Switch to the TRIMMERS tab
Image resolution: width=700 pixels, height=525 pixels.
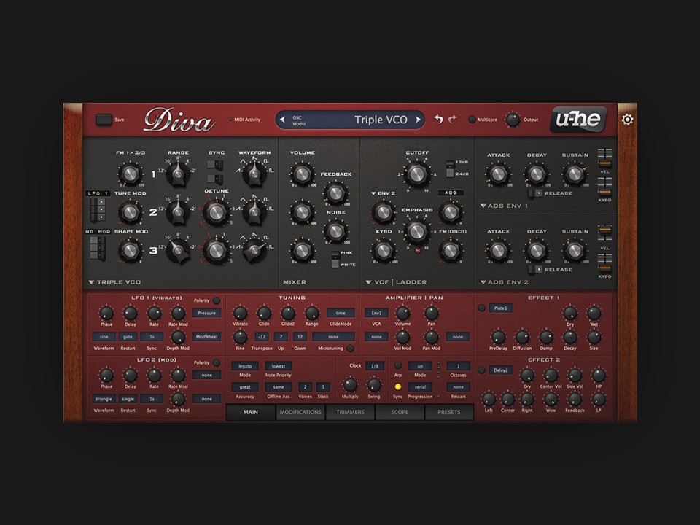pyautogui.click(x=350, y=412)
